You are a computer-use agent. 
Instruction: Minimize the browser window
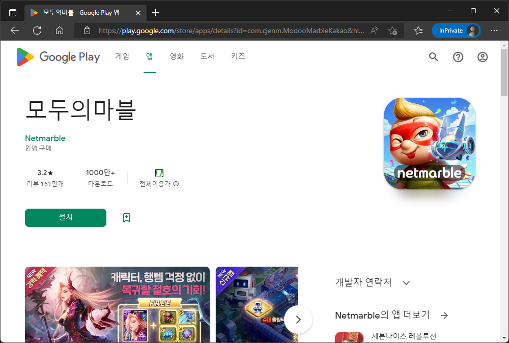pos(450,11)
